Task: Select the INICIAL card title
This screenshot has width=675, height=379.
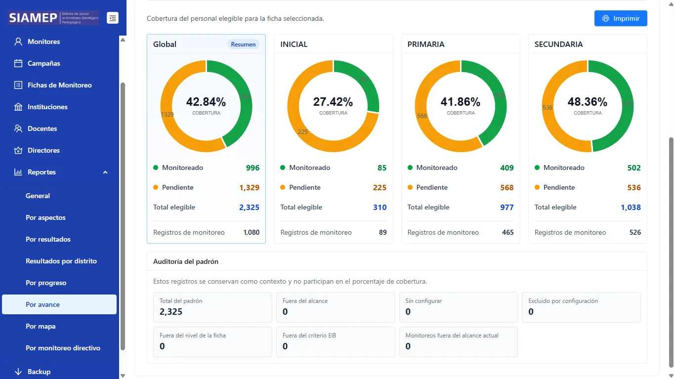Action: point(294,44)
